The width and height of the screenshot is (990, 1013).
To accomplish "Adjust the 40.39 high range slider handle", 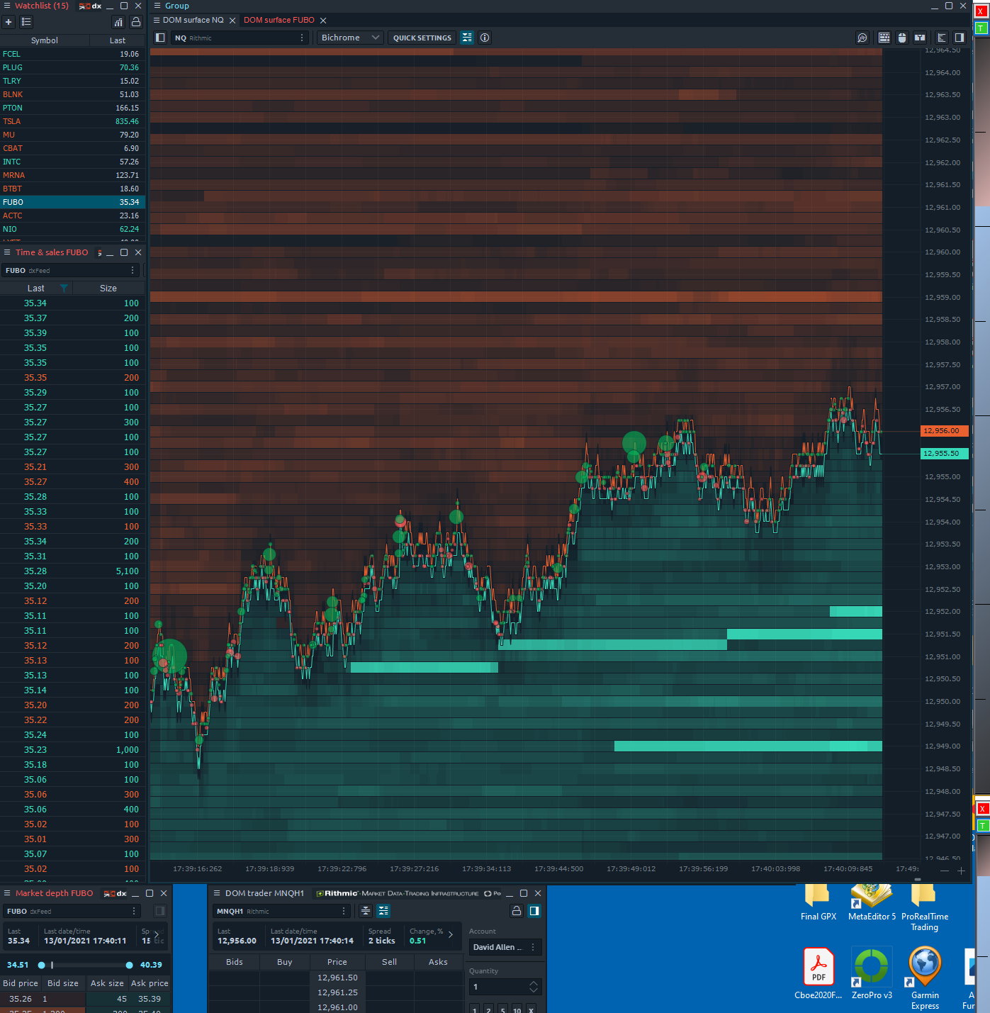I will pos(129,965).
